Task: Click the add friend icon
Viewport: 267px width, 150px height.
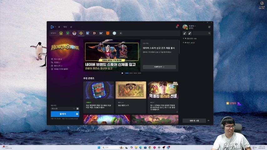Action: tap(185, 33)
